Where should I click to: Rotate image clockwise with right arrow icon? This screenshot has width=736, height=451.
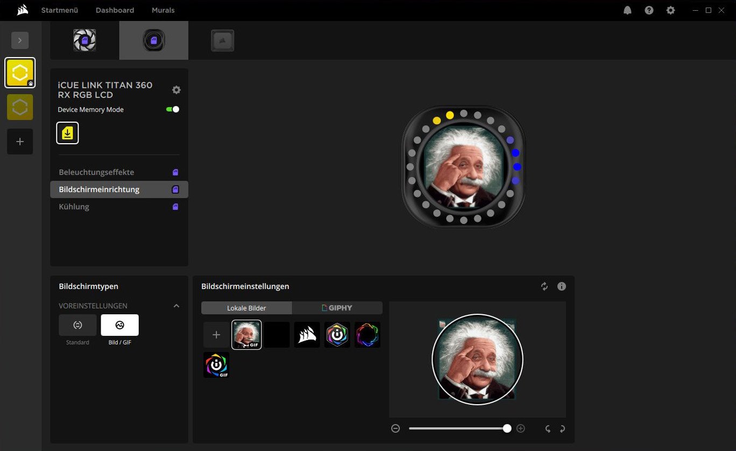coord(562,429)
